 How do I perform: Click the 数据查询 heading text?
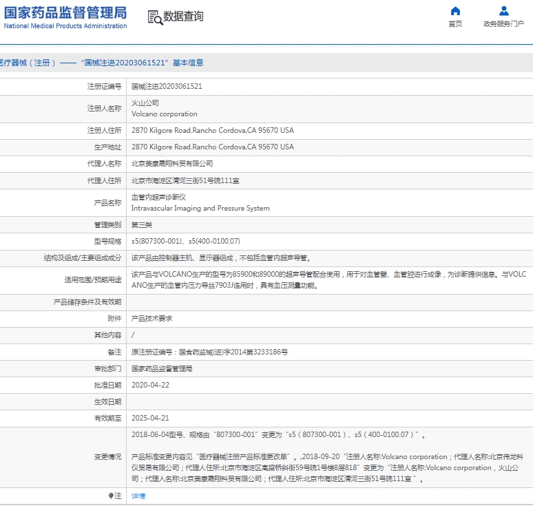point(183,16)
